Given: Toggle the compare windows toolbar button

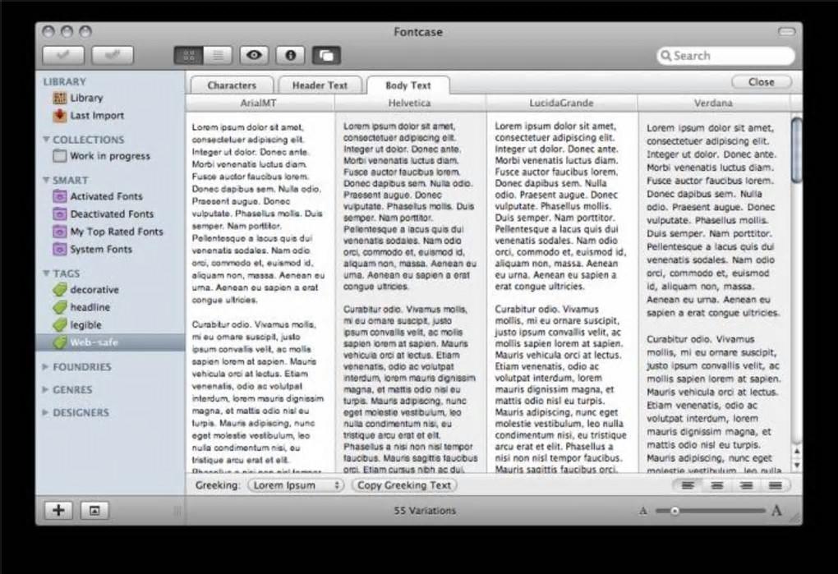Looking at the screenshot, I should [x=326, y=55].
